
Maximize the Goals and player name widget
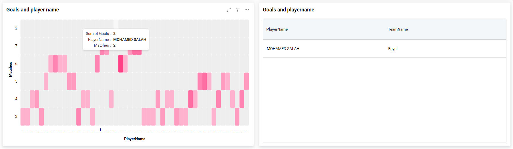point(229,10)
